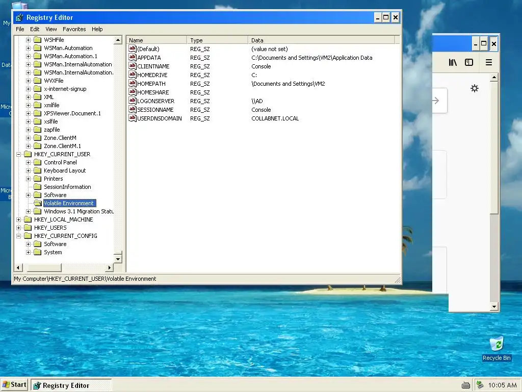The image size is (522, 392).
Task: Click the LOGONSERVER string value icon
Action: click(x=133, y=101)
